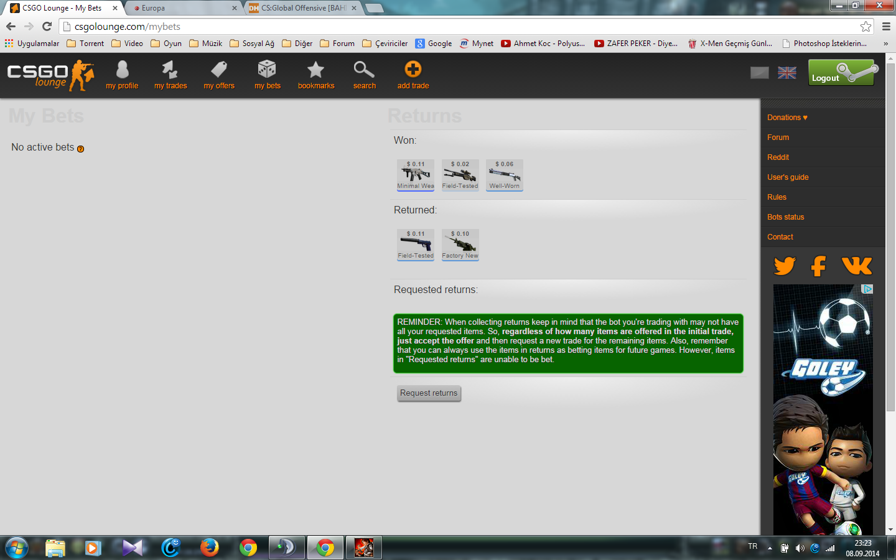Open the Uygulamalar apps shortcut
The width and height of the screenshot is (896, 560).
pyautogui.click(x=32, y=44)
